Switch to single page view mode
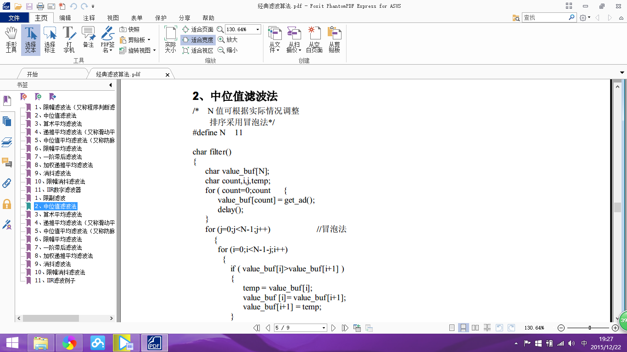 pos(452,328)
